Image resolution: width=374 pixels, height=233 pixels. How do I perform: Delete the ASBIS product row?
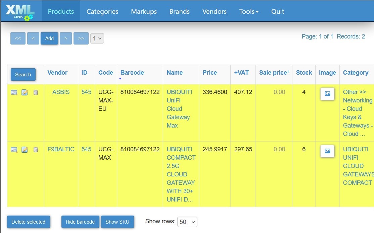[36, 92]
